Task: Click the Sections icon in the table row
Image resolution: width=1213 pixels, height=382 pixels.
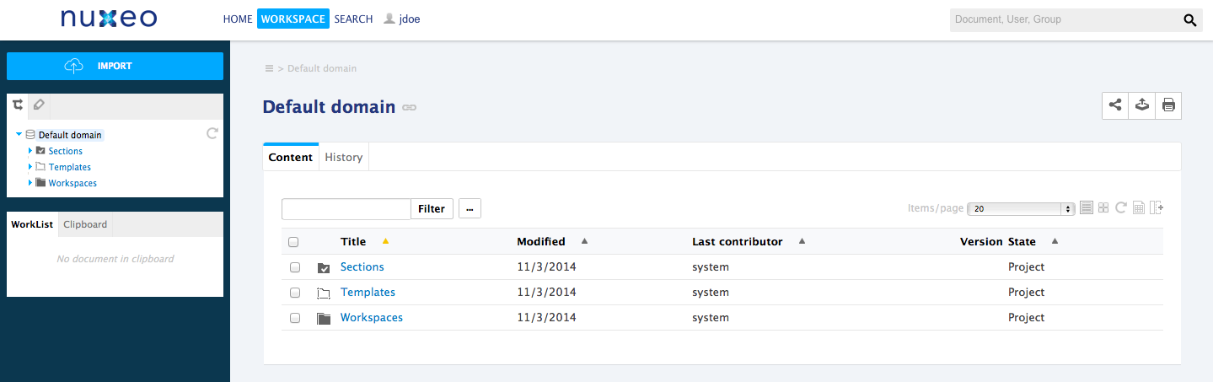Action: (324, 268)
